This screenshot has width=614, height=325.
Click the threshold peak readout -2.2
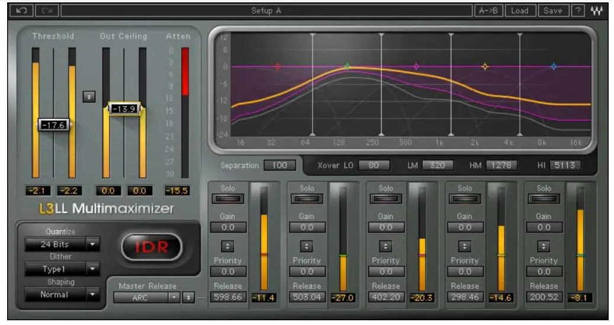click(x=70, y=191)
